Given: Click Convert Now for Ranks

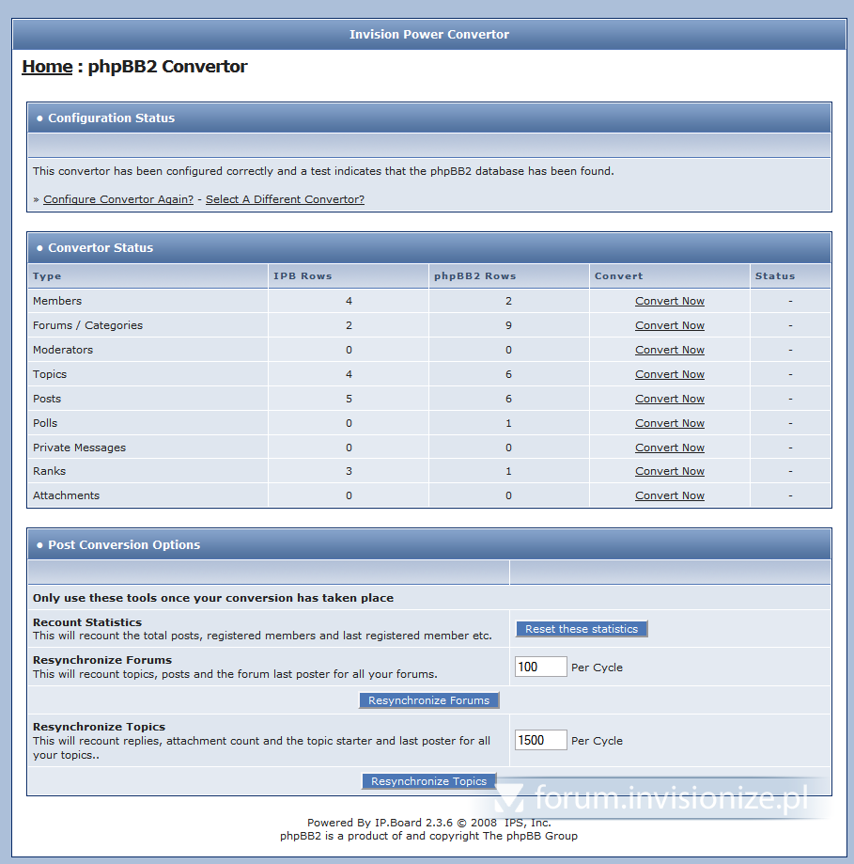Looking at the screenshot, I should click(x=669, y=471).
